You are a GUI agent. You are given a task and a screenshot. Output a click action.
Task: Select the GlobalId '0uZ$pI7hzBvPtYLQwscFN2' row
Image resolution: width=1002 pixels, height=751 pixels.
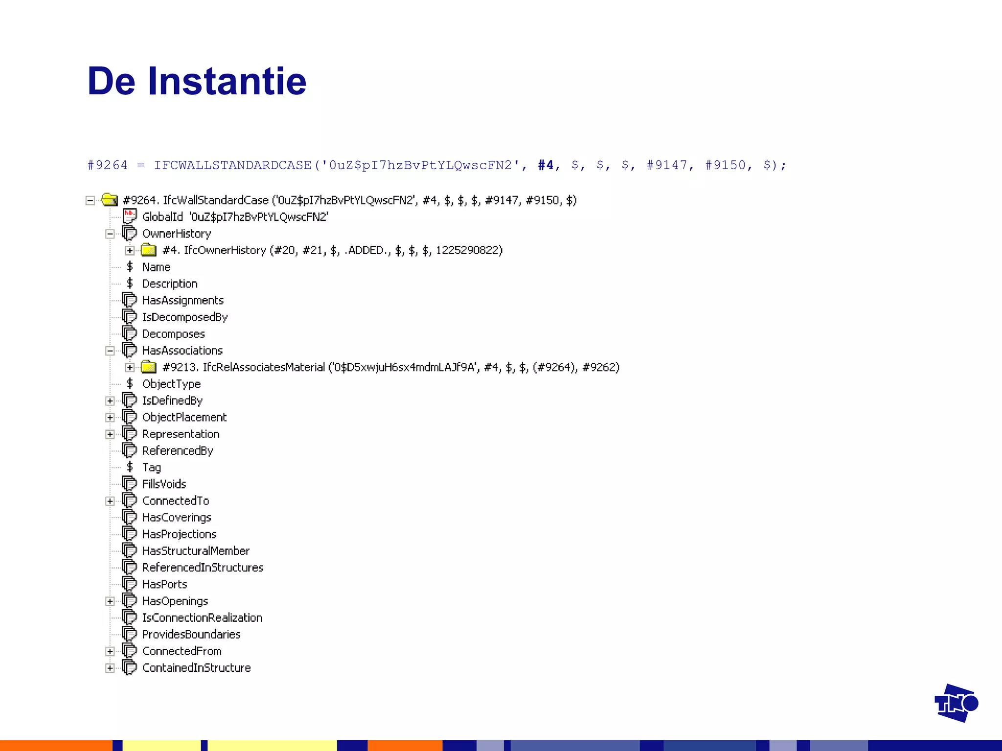[235, 217]
